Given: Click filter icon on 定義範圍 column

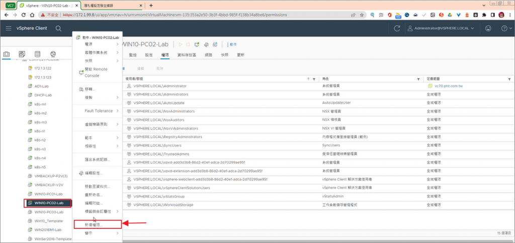Looking at the screenshot, I should (x=509, y=79).
